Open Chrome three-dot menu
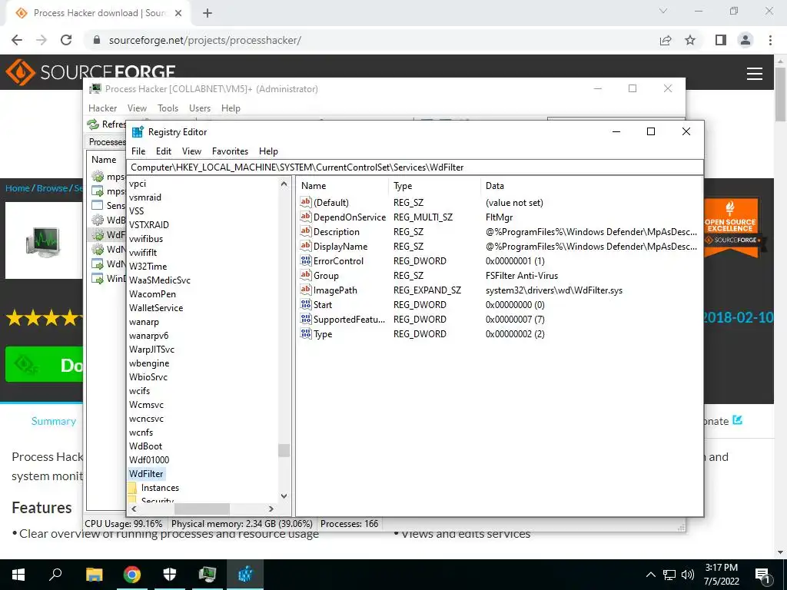787x590 pixels. coord(770,40)
